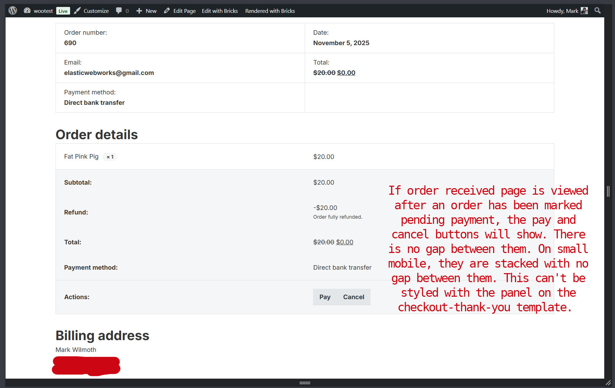The width and height of the screenshot is (615, 388).
Task: Click the right-edge vertical resize handle
Action: [x=608, y=191]
